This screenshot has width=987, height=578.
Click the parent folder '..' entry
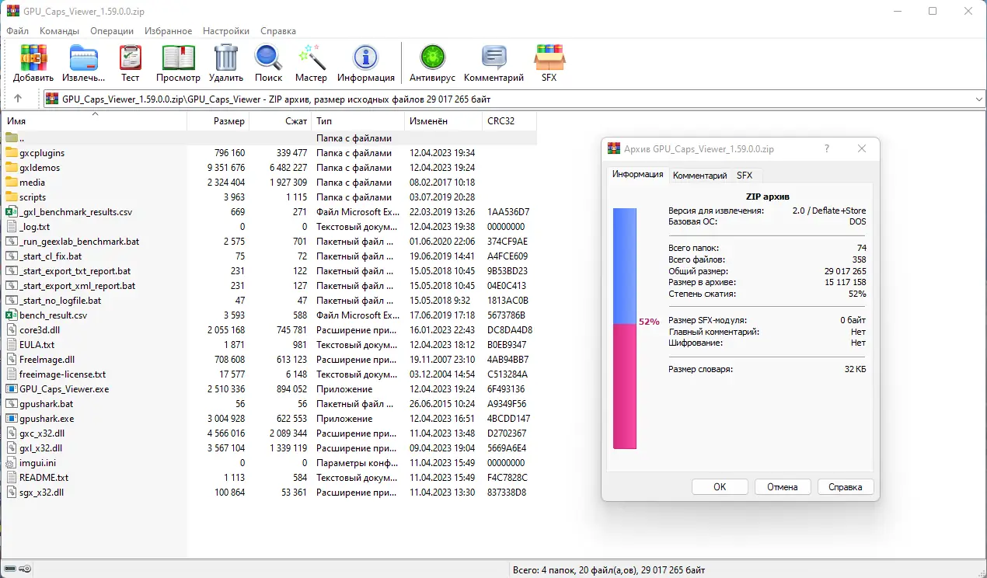point(16,138)
